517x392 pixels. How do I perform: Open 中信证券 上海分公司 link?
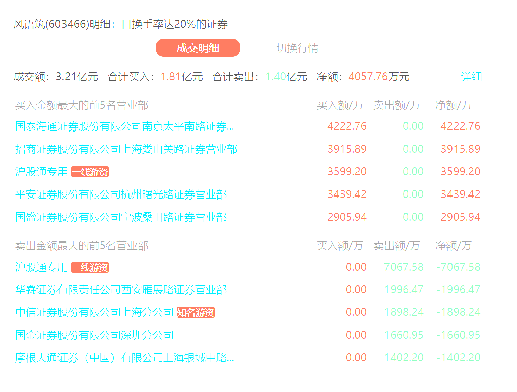click(x=94, y=312)
